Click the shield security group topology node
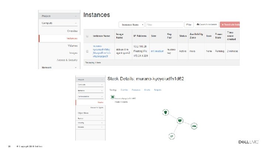266x149 pixels. [x=166, y=112]
